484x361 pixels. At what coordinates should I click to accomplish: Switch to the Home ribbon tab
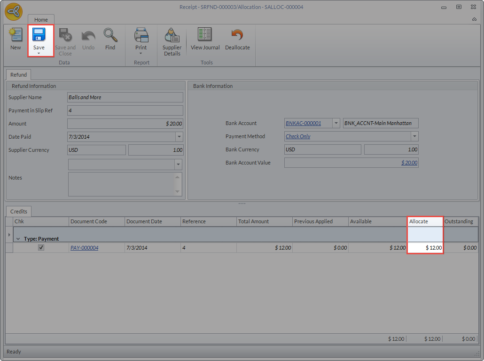pos(41,20)
